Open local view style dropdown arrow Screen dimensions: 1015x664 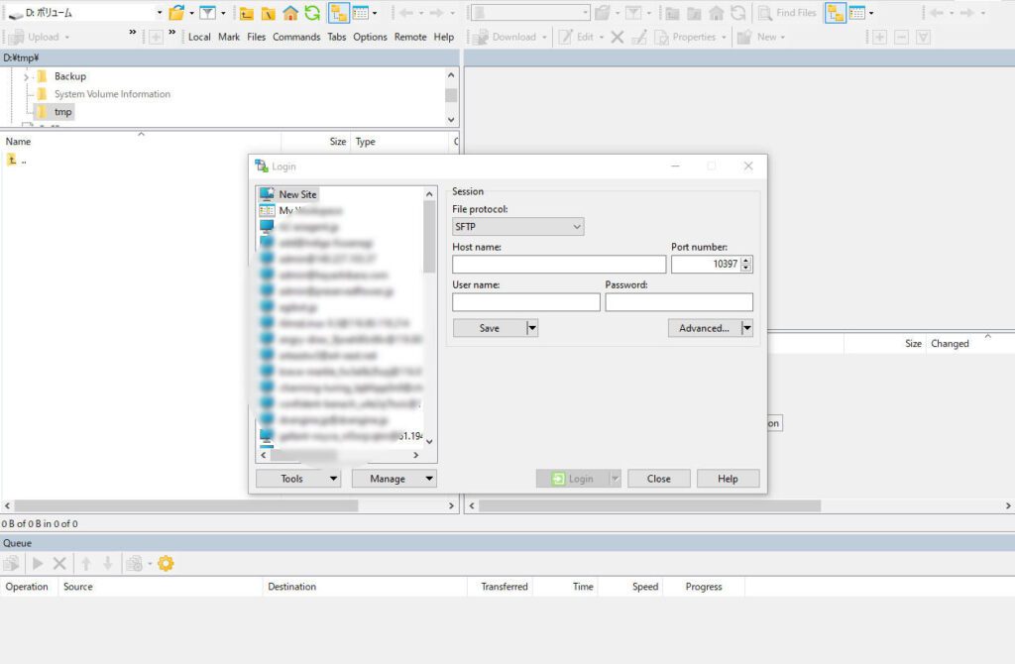375,13
